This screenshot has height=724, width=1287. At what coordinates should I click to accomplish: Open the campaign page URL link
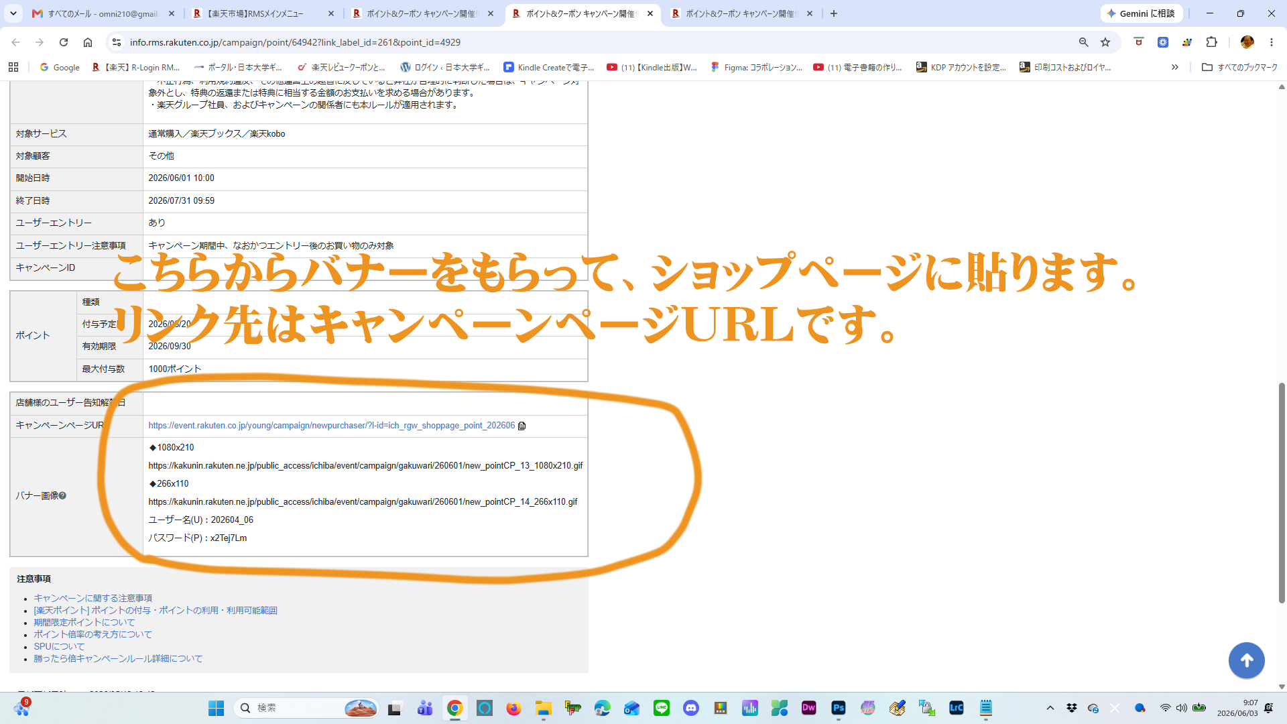pyautogui.click(x=332, y=426)
